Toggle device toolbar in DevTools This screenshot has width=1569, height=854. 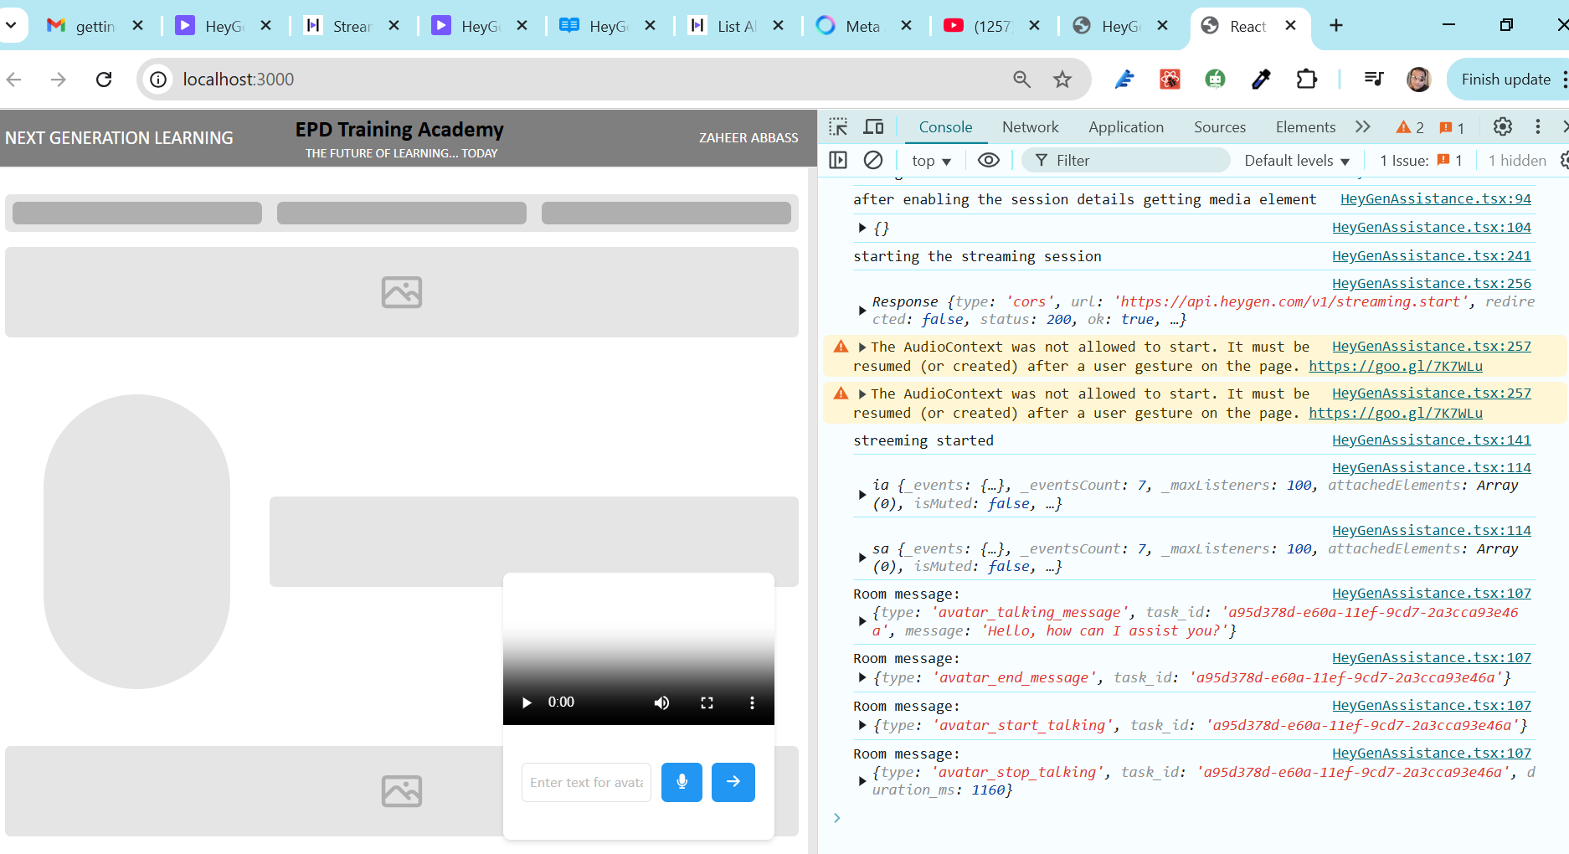(x=873, y=127)
